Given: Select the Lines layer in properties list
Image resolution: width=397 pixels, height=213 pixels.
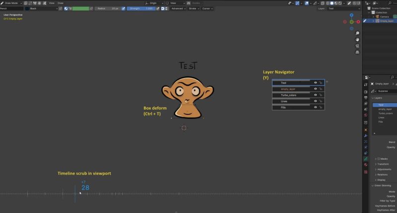Looking at the screenshot, I should 381,117.
